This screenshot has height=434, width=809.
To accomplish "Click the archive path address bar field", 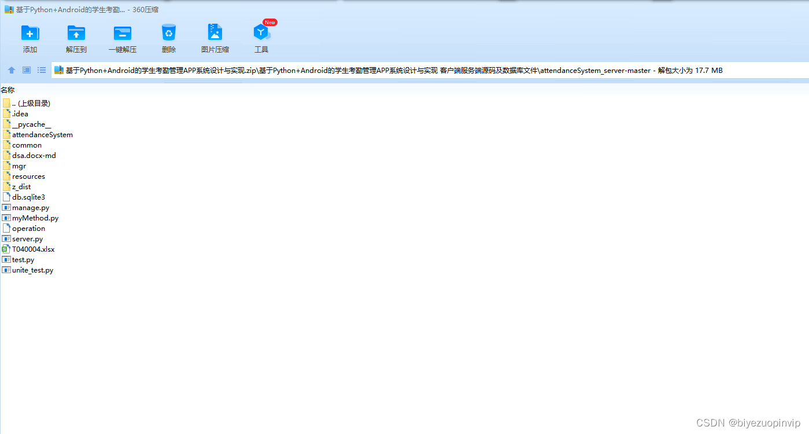I will pos(430,70).
